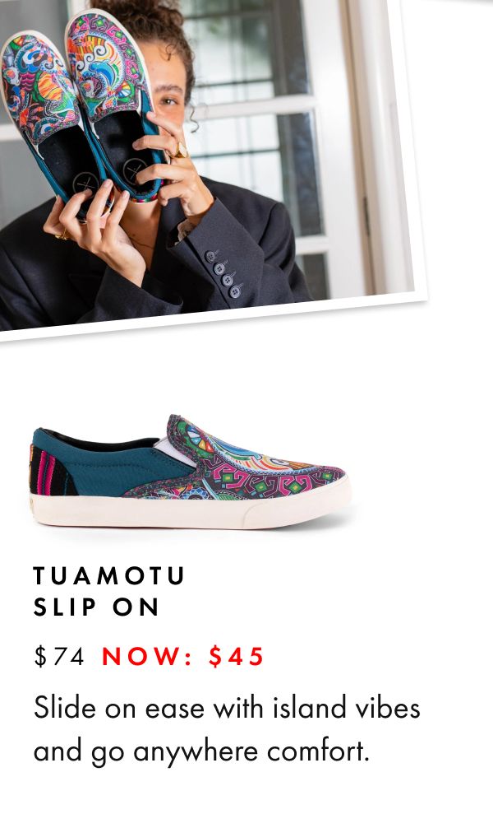Image resolution: width=493 pixels, height=828 pixels.
Task: Click the cream rubber sole of the product shoe
Action: [190, 509]
